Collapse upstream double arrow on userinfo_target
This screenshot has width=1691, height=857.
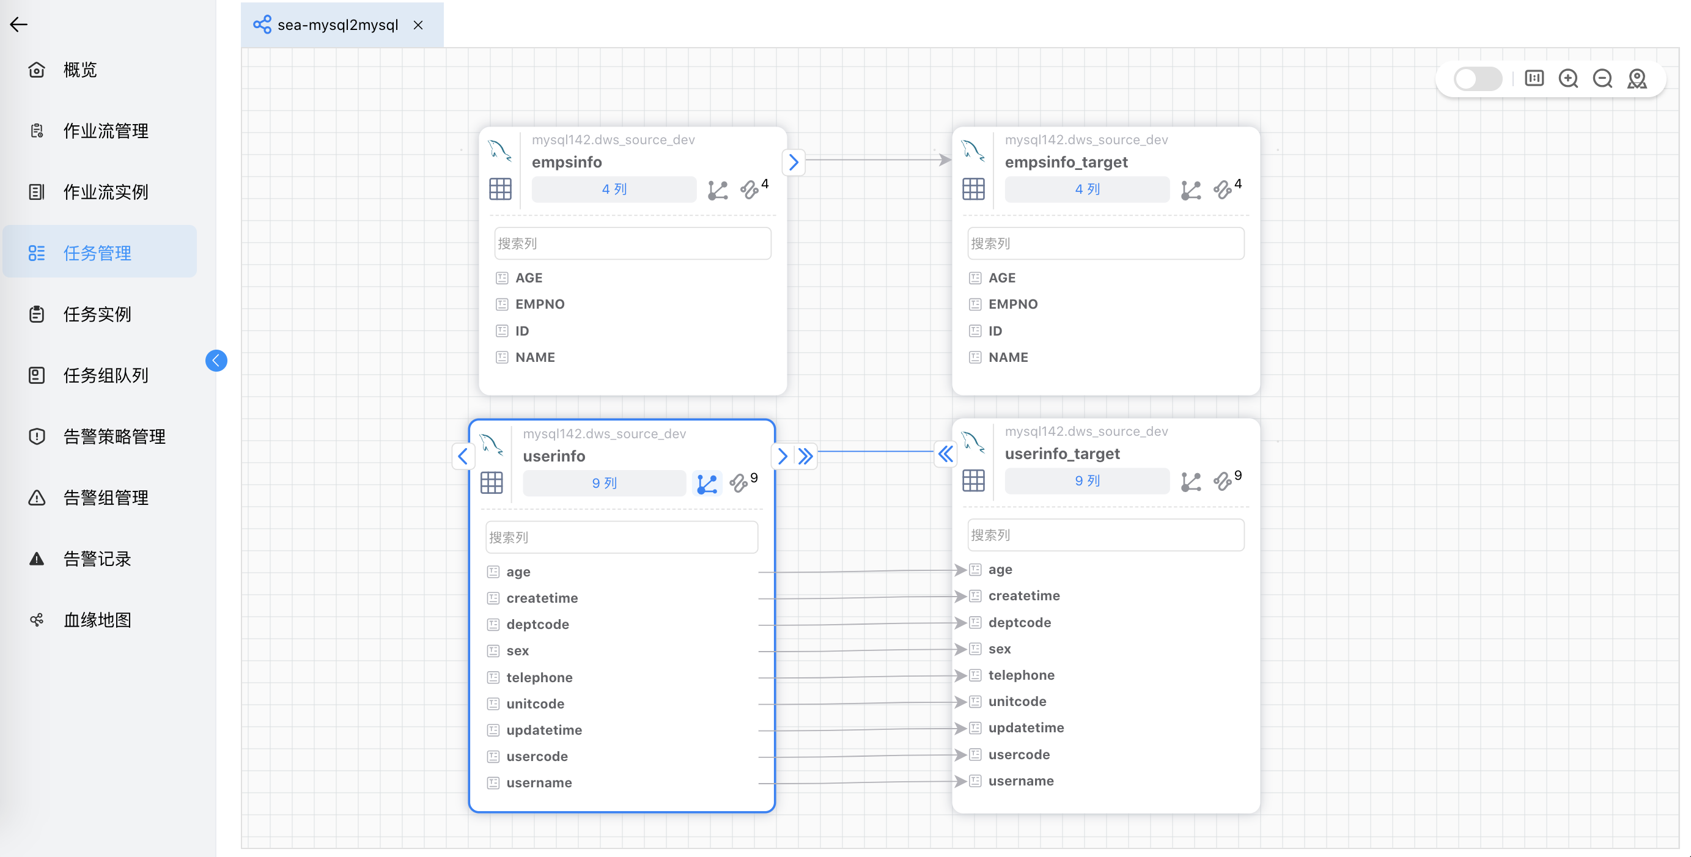click(x=945, y=454)
